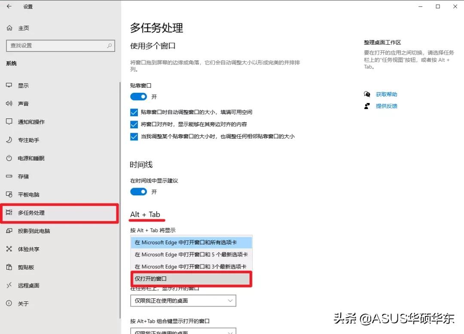Click the 获取帮助 link
The image size is (464, 334).
point(386,94)
